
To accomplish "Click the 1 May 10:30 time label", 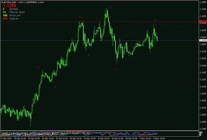I will click(x=159, y=138).
